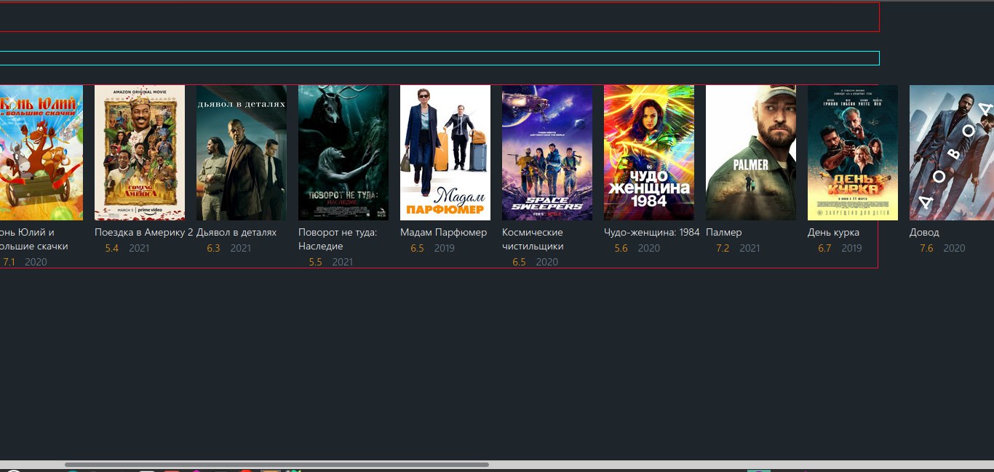This screenshot has width=994, height=472.
Task: Click the horizontal scrollbar thumb
Action: point(277,464)
